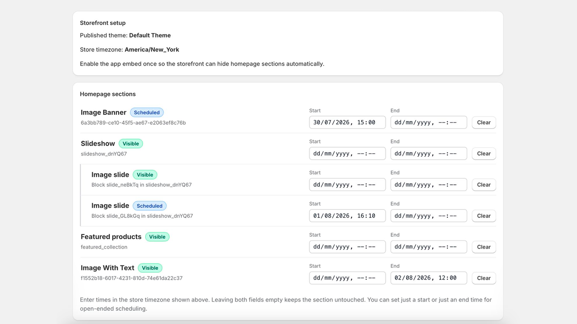Set Image Banner end date field

point(429,122)
